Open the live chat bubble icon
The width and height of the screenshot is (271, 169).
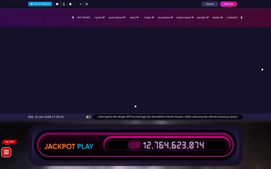(x=57, y=4)
